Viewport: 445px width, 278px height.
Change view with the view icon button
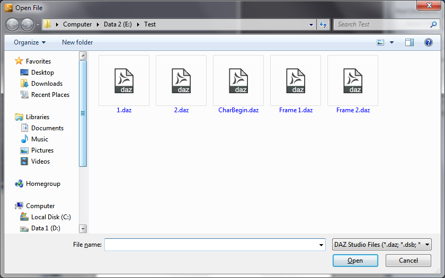point(380,42)
